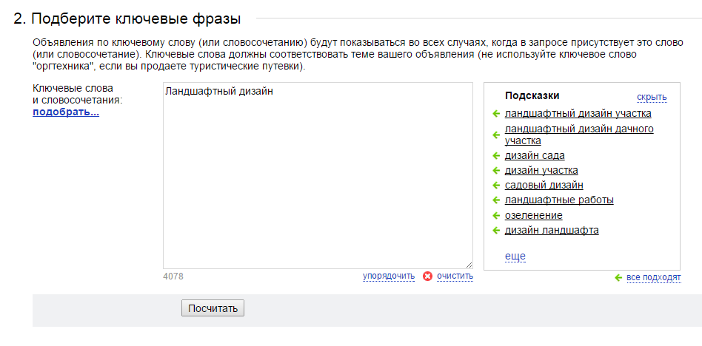Click green arrow beside 'озеленение'

[495, 216]
